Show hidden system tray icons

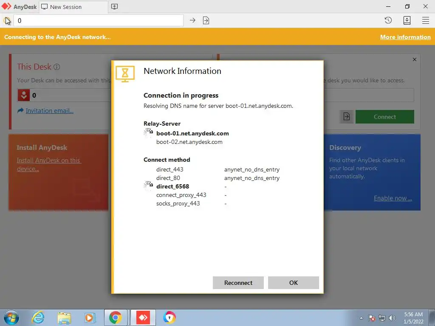click(361, 318)
